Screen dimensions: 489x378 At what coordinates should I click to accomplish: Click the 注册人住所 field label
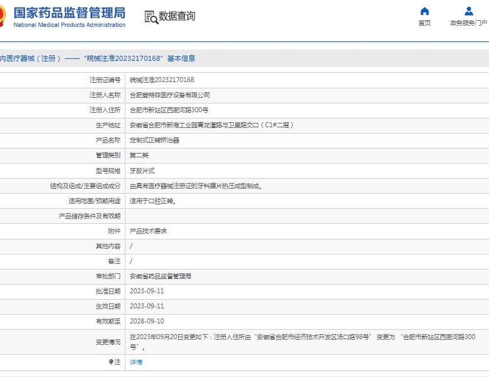[105, 110]
